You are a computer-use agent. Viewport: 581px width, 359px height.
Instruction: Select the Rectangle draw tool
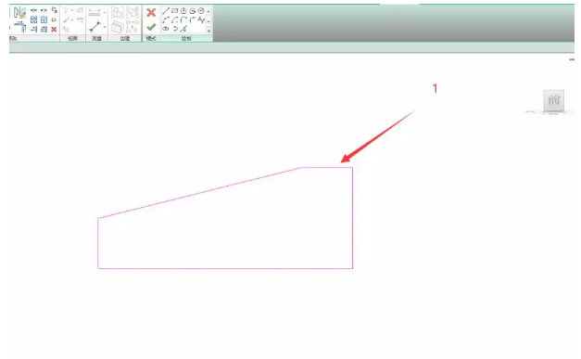coord(174,11)
